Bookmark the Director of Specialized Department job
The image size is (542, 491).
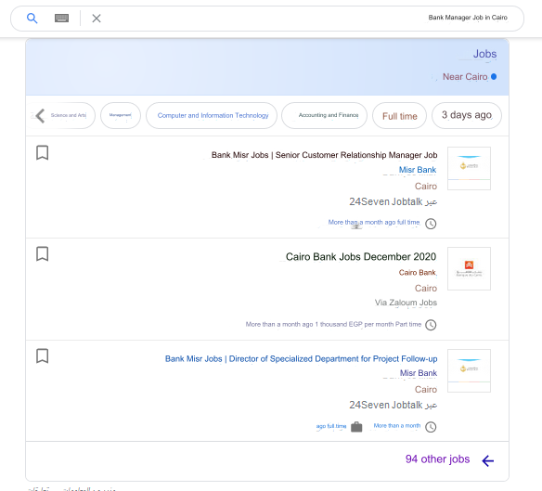42,355
